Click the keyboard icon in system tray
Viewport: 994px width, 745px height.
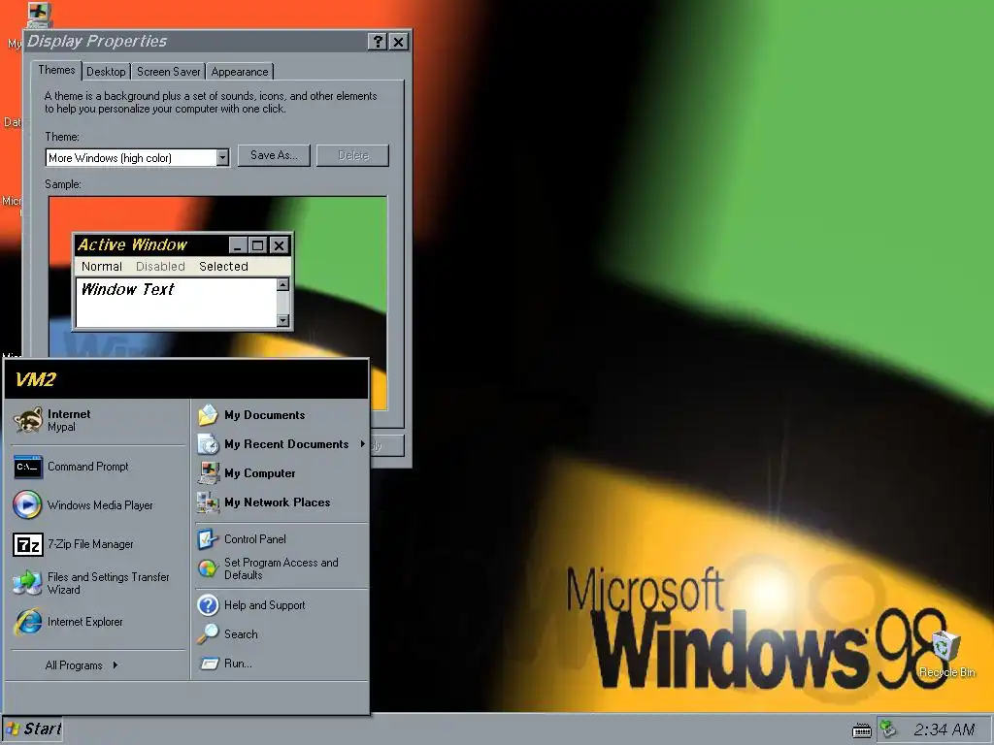[862, 730]
